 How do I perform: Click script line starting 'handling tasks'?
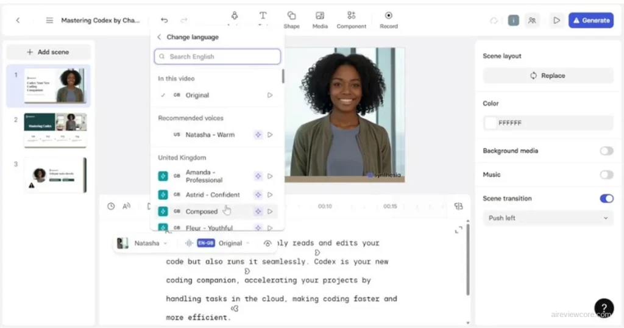coord(282,299)
